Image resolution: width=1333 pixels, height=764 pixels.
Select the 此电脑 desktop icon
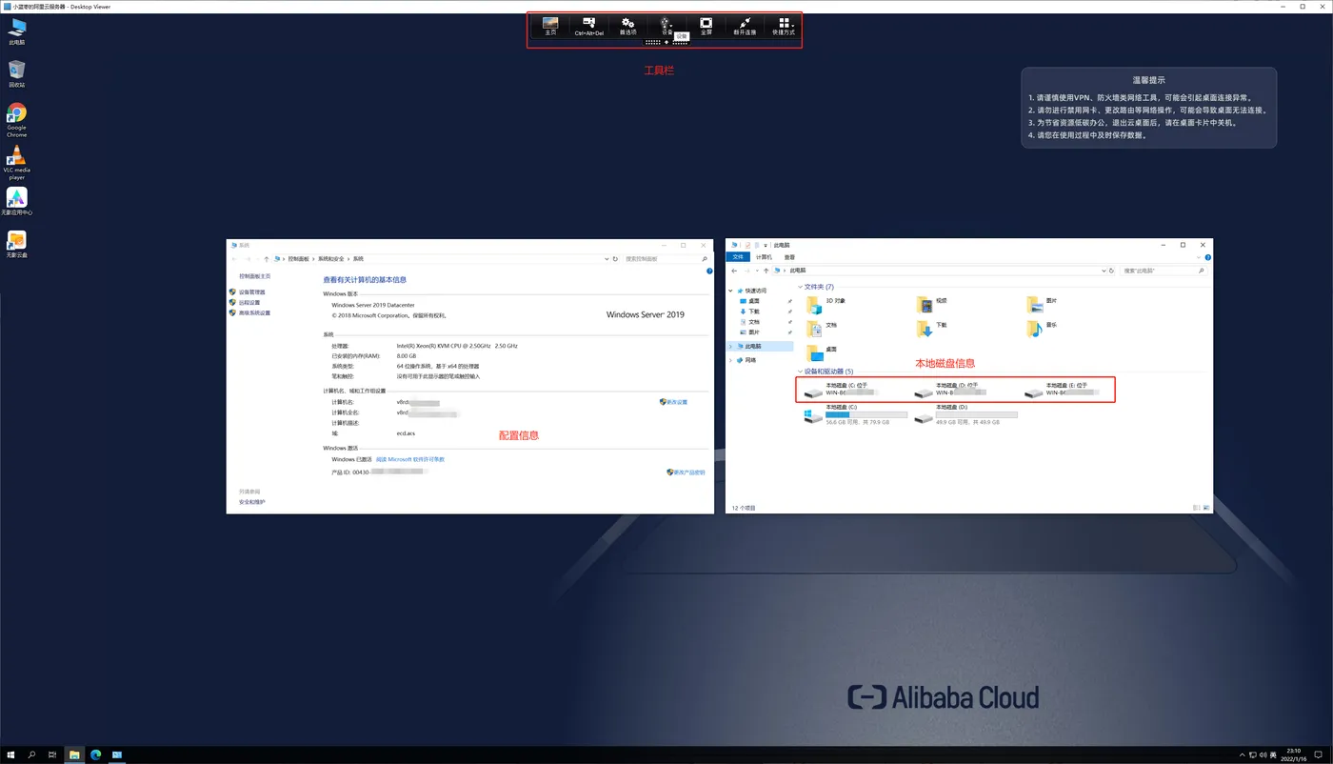(17, 31)
